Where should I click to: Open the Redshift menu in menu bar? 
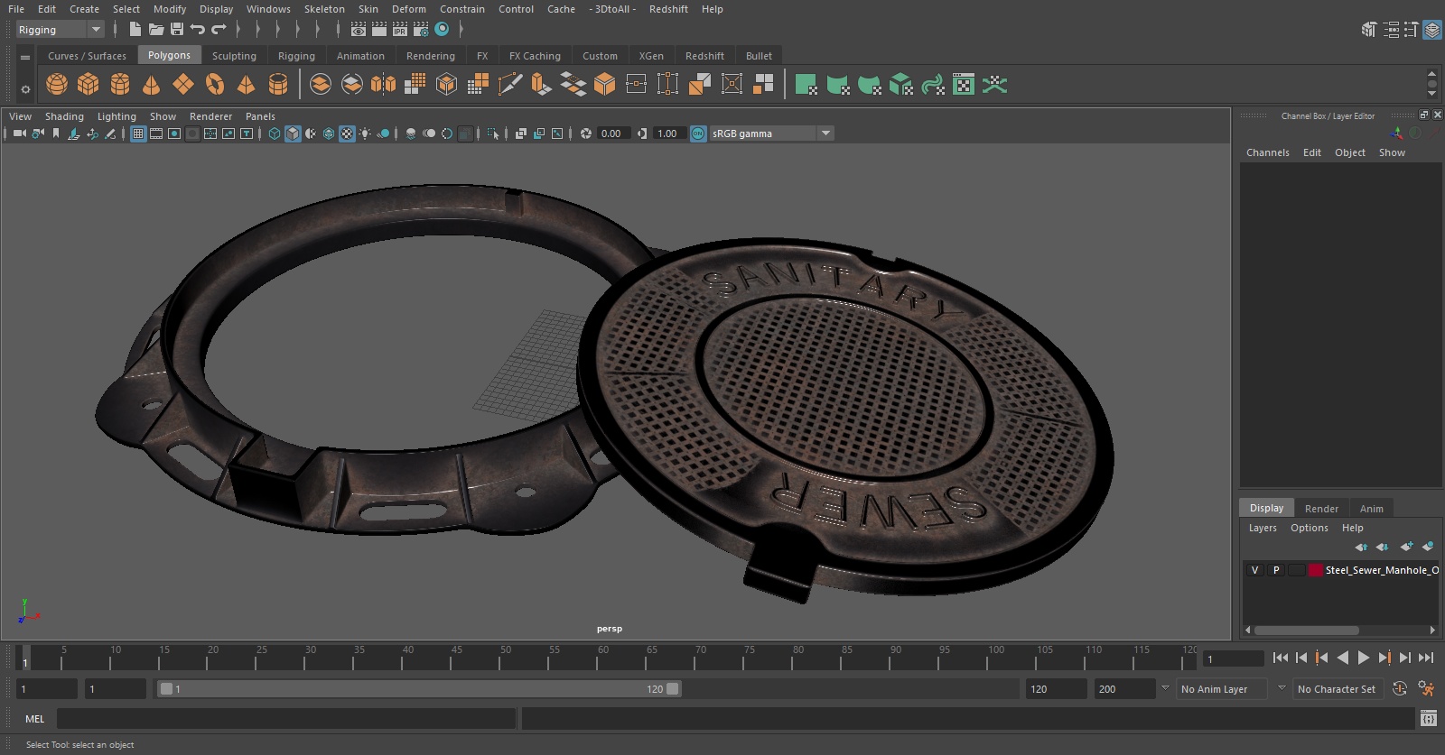click(x=668, y=9)
